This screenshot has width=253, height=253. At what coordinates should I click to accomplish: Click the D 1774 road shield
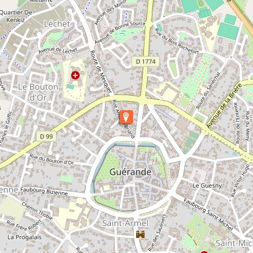click(x=146, y=61)
